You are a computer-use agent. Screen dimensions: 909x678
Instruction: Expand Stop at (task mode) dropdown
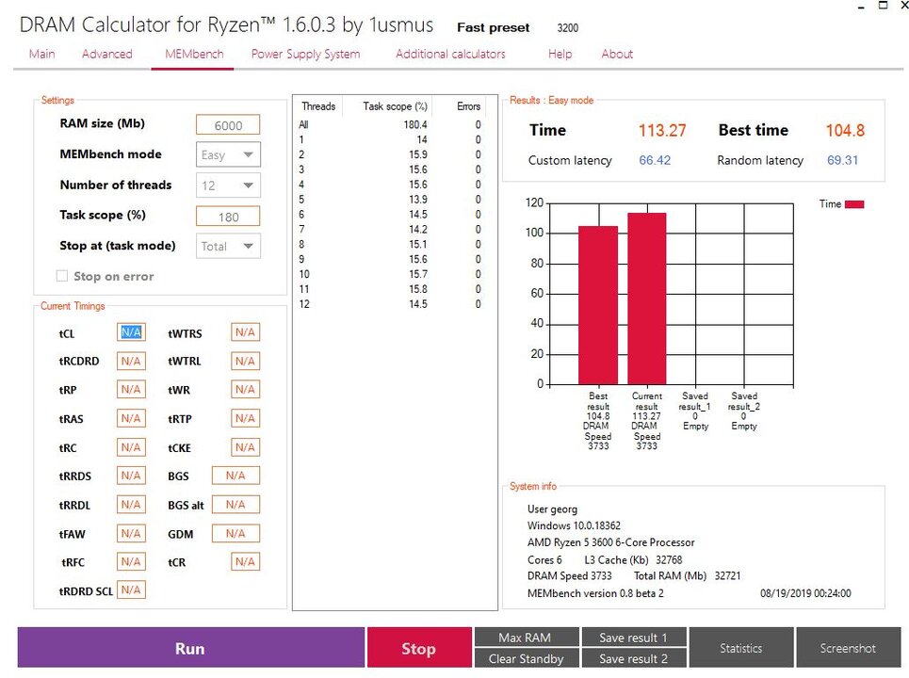coord(228,246)
